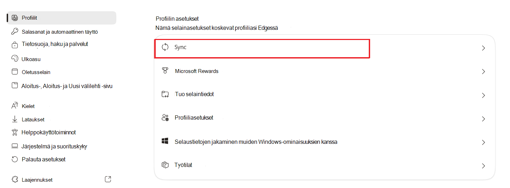Open Kielet settings
Screen dimensions: 510x188
tap(28, 106)
